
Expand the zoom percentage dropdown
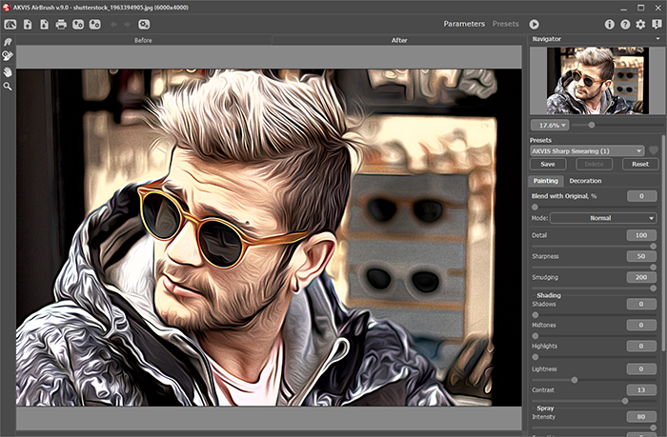tap(550, 125)
